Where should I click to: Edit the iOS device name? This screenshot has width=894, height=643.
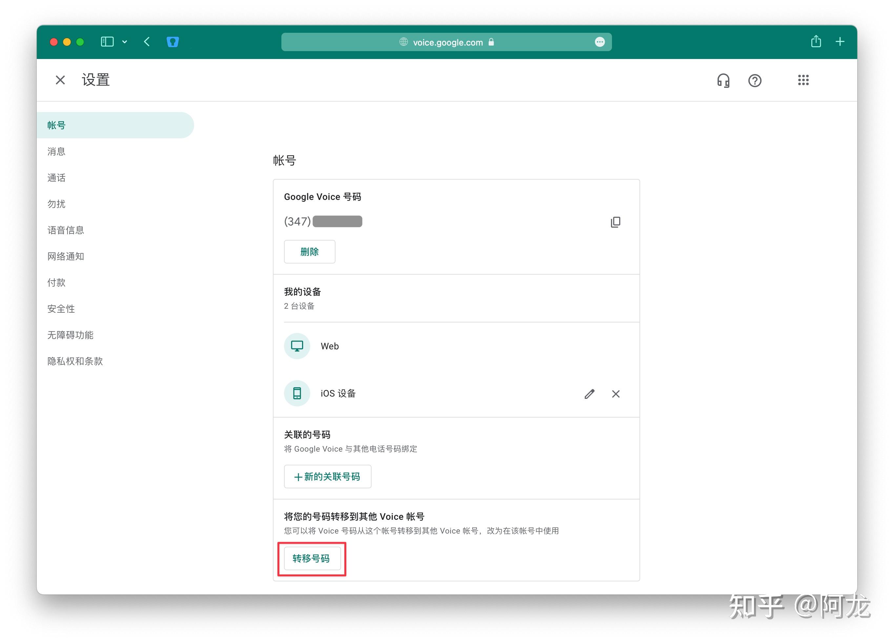coord(589,394)
